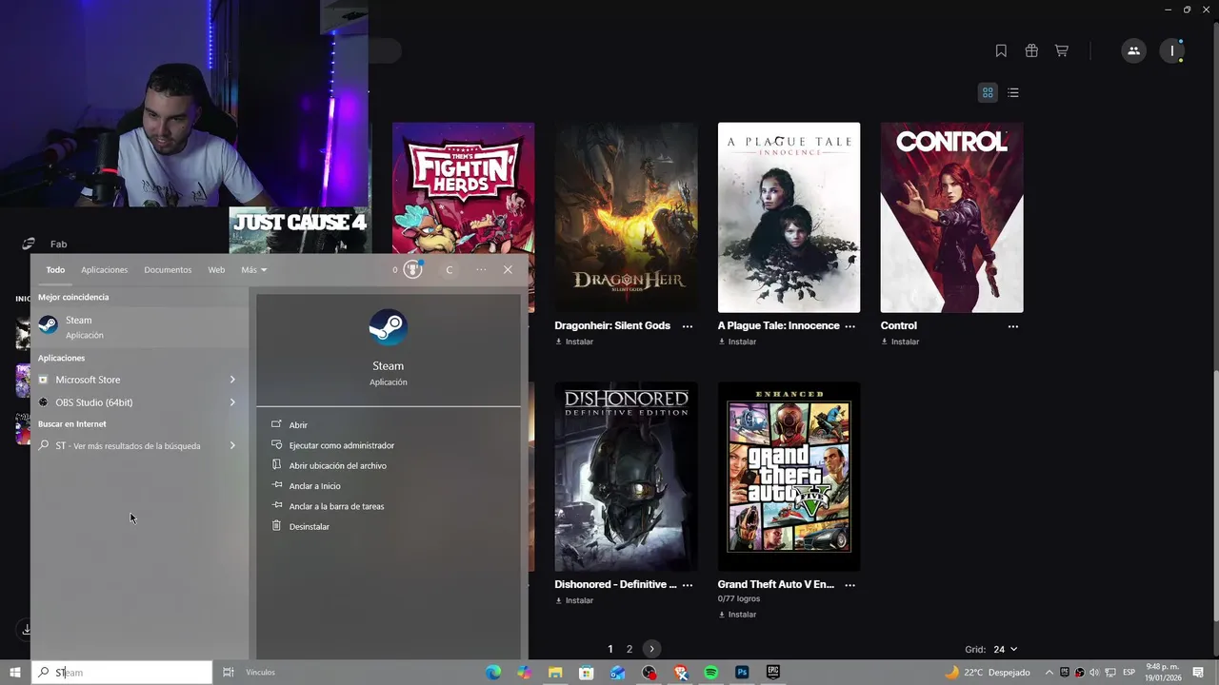Open the gift icon in Epic launcher header
1219x685 pixels.
(x=1031, y=51)
